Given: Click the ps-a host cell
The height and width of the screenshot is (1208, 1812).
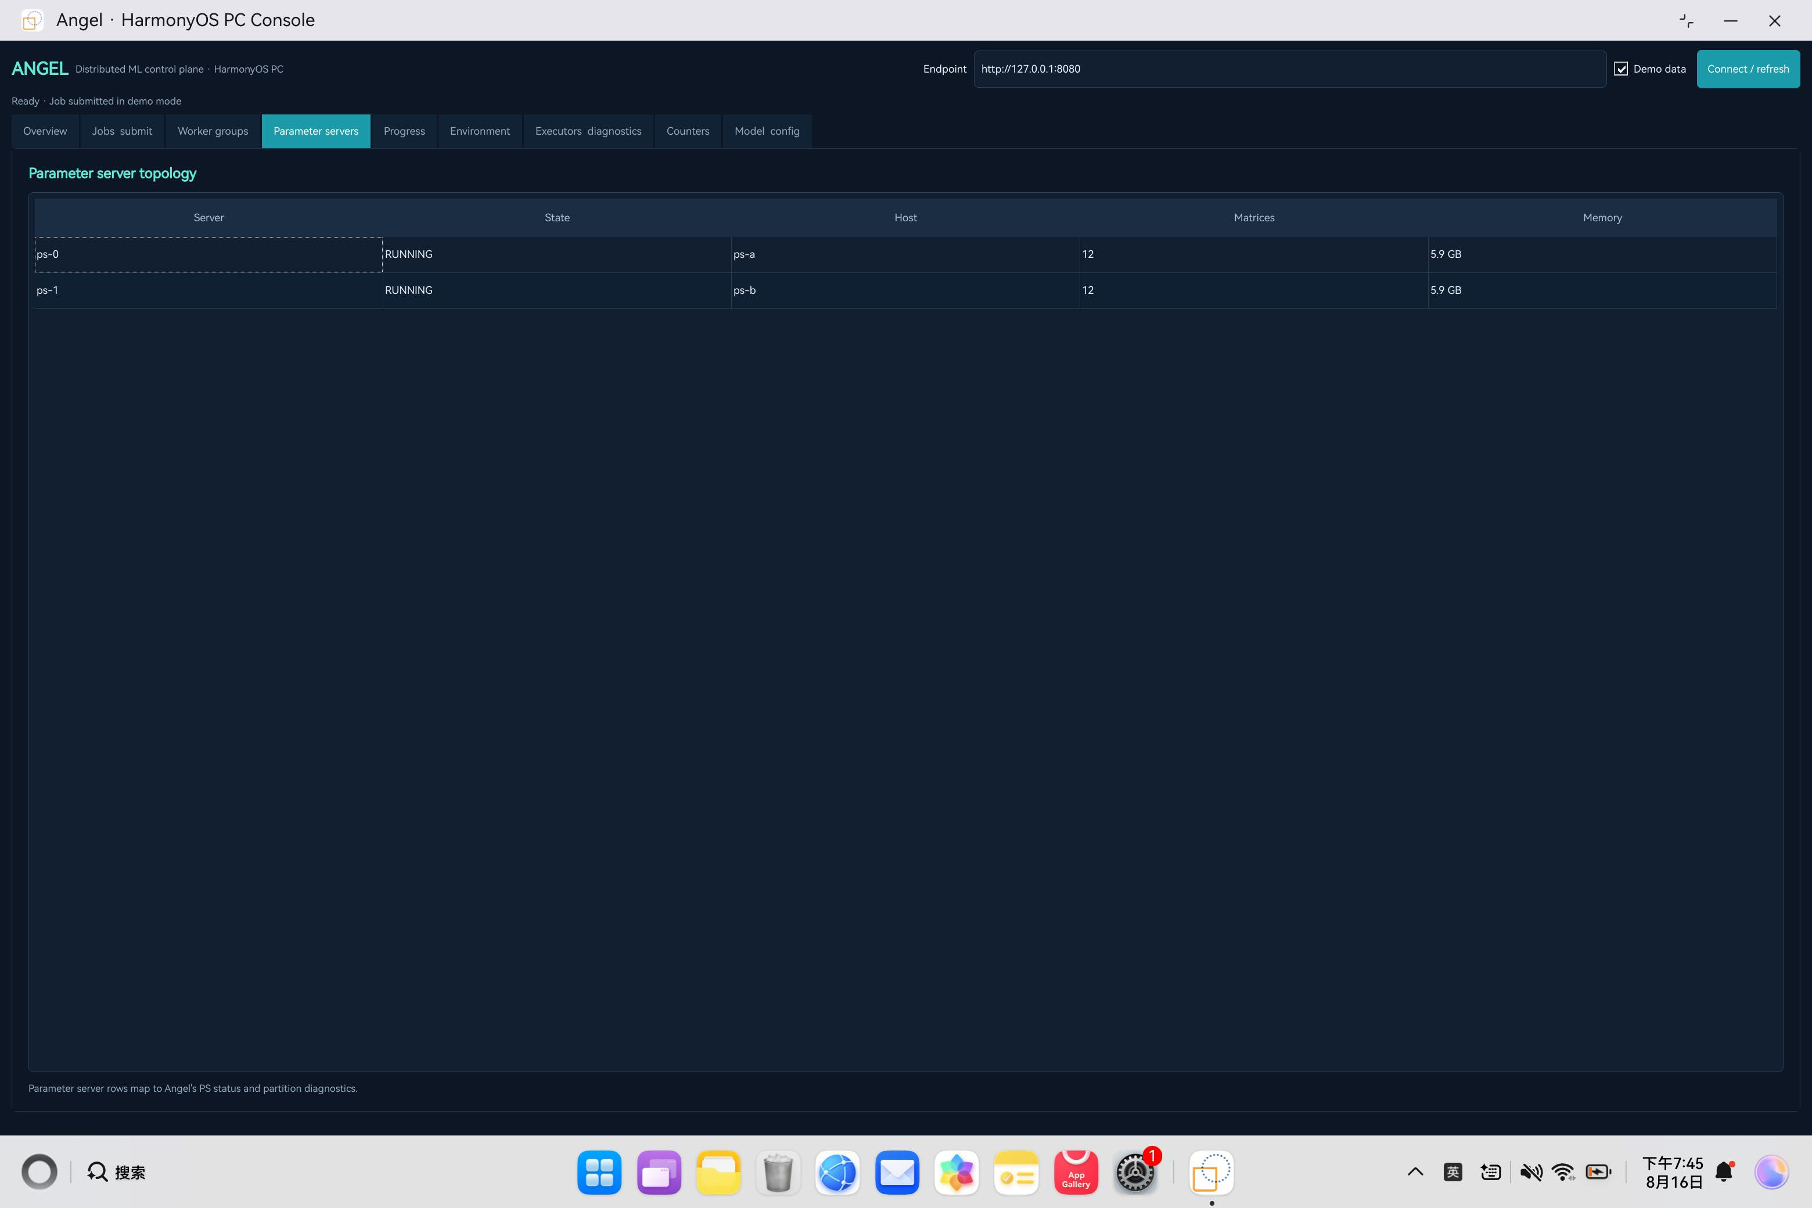Looking at the screenshot, I should 905,254.
